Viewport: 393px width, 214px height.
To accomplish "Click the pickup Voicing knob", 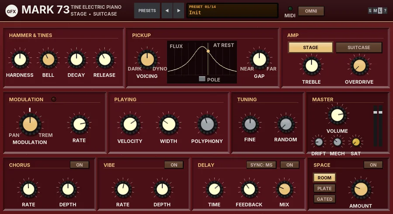I will pyautogui.click(x=148, y=60).
